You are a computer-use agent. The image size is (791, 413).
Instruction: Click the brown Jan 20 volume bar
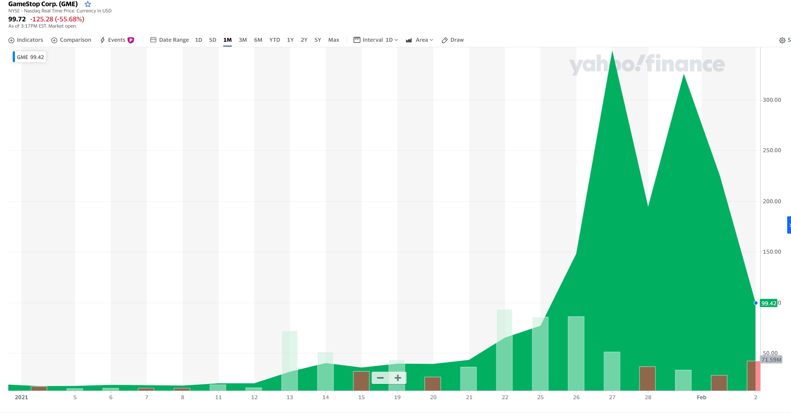point(433,384)
